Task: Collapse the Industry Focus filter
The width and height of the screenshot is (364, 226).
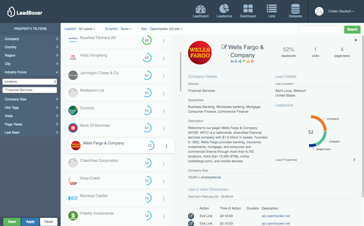Action: coord(30,72)
